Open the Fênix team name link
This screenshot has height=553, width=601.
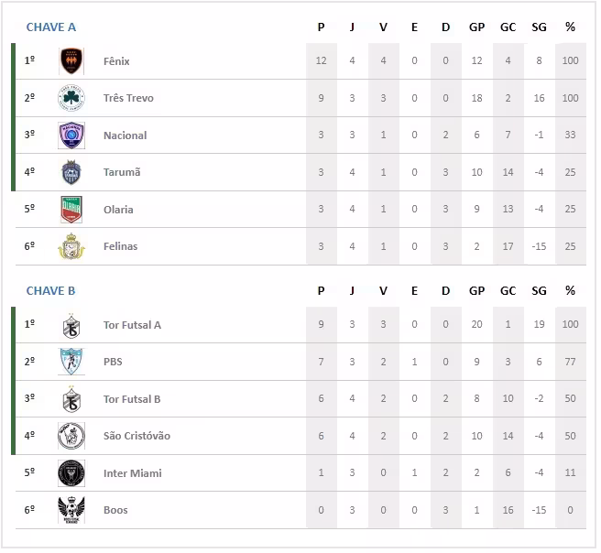(116, 61)
